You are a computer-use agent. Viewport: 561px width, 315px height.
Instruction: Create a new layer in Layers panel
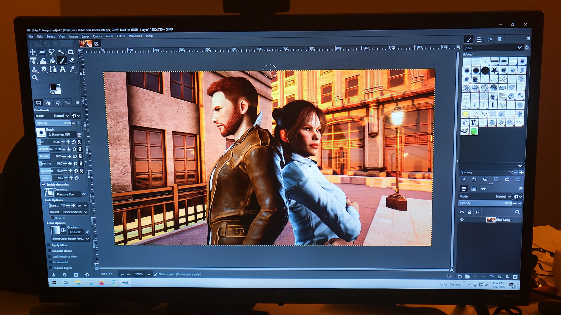click(460, 277)
